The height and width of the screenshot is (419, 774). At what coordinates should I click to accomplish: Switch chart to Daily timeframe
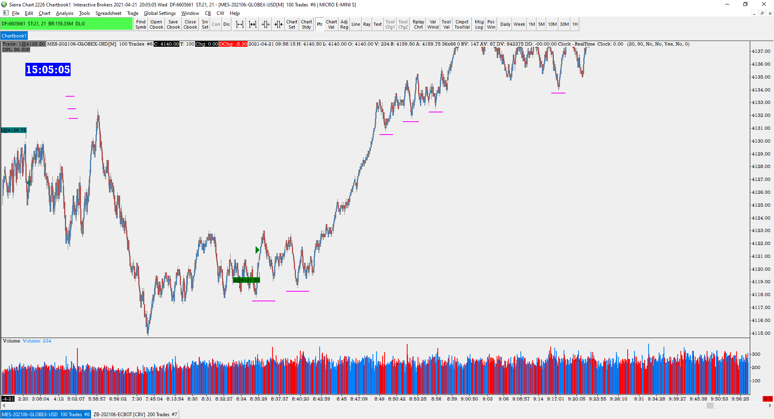505,24
